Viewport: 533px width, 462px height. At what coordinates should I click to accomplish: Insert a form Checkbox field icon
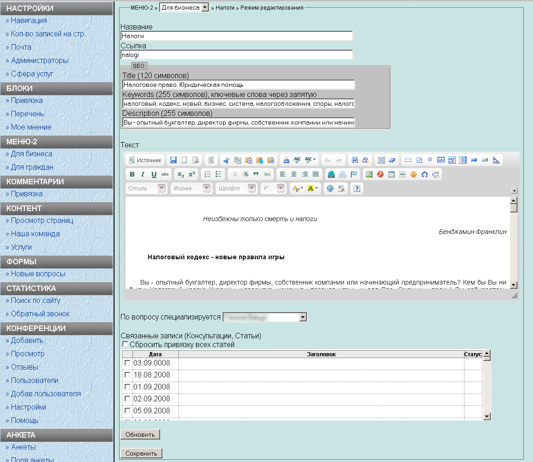click(x=419, y=160)
